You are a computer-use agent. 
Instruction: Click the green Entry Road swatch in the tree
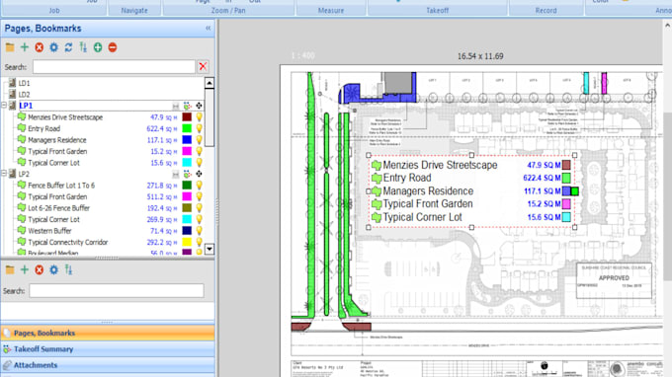[187, 128]
